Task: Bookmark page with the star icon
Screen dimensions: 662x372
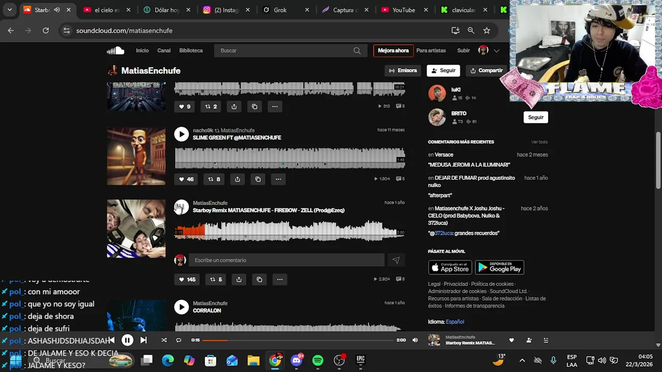Action: click(x=487, y=30)
